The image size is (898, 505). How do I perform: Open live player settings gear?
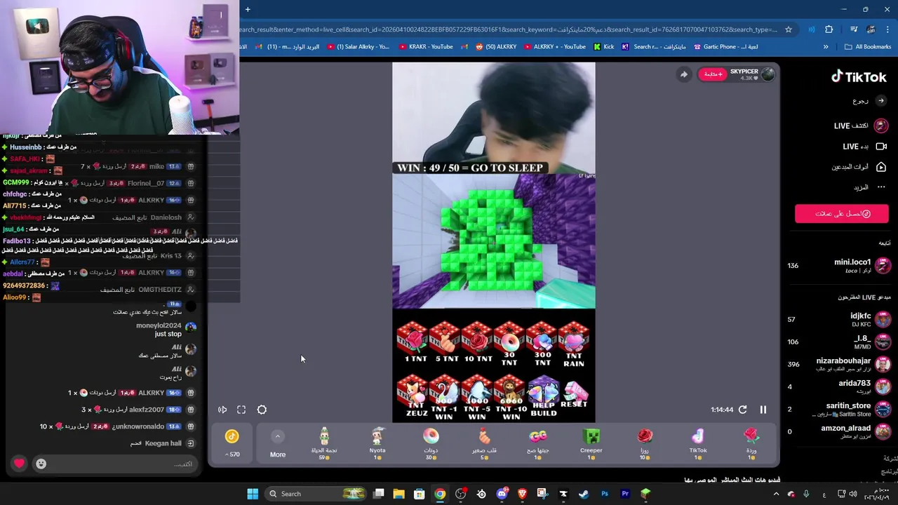click(x=262, y=410)
